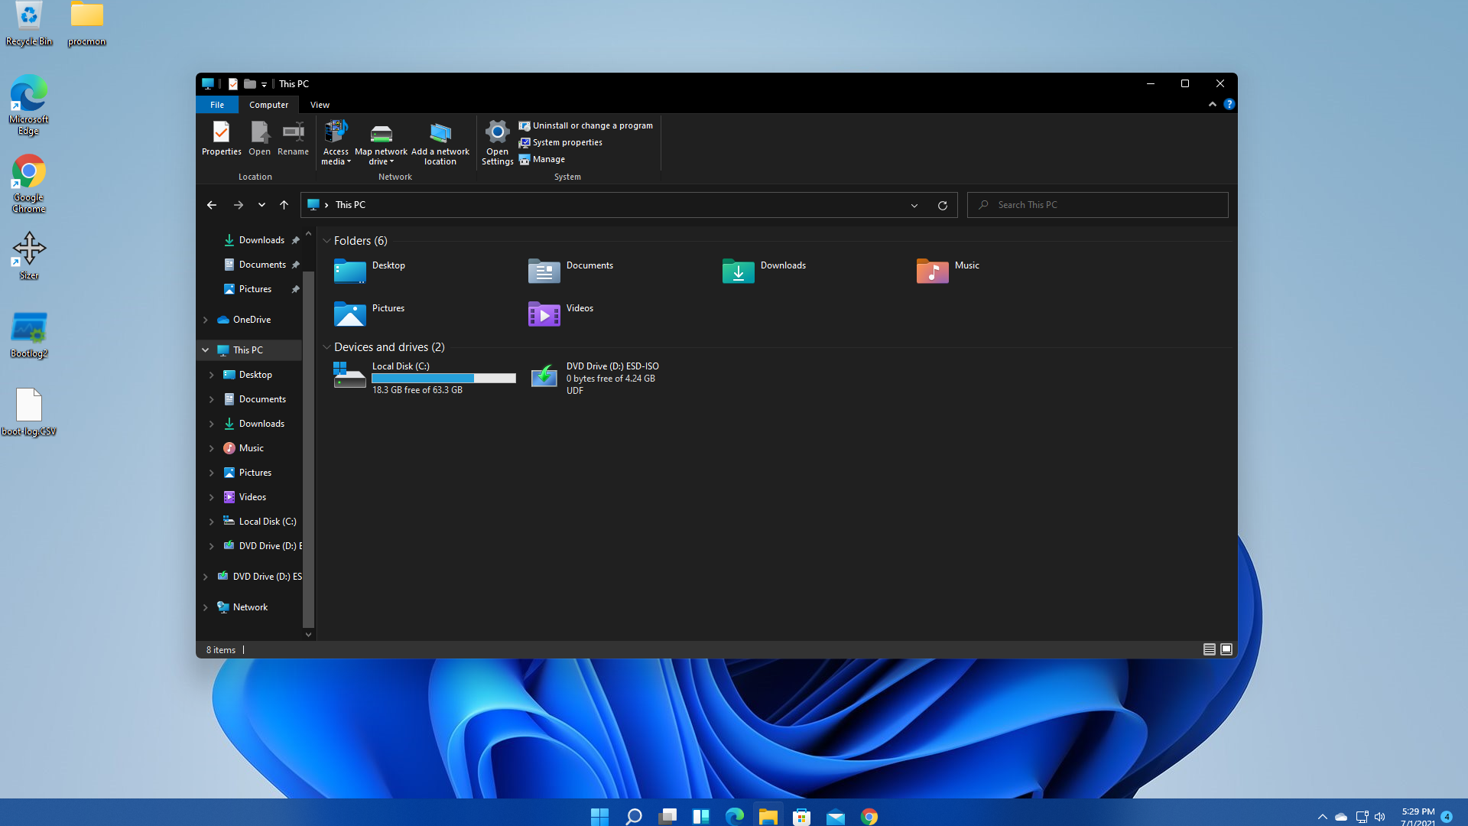Open pinned Downloads in Quick access
This screenshot has width=1468, height=826.
point(261,240)
